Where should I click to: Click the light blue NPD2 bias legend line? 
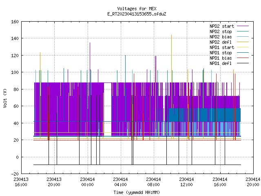[243, 36]
